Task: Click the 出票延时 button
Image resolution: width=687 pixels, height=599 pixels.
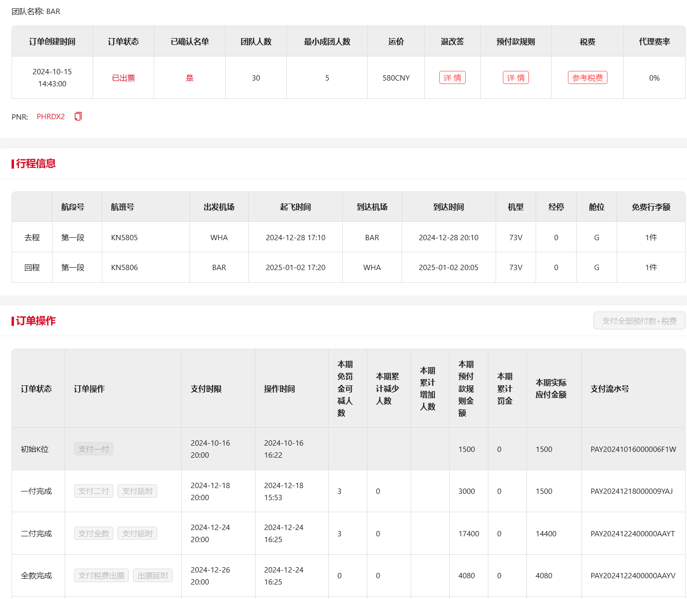Action: (153, 575)
